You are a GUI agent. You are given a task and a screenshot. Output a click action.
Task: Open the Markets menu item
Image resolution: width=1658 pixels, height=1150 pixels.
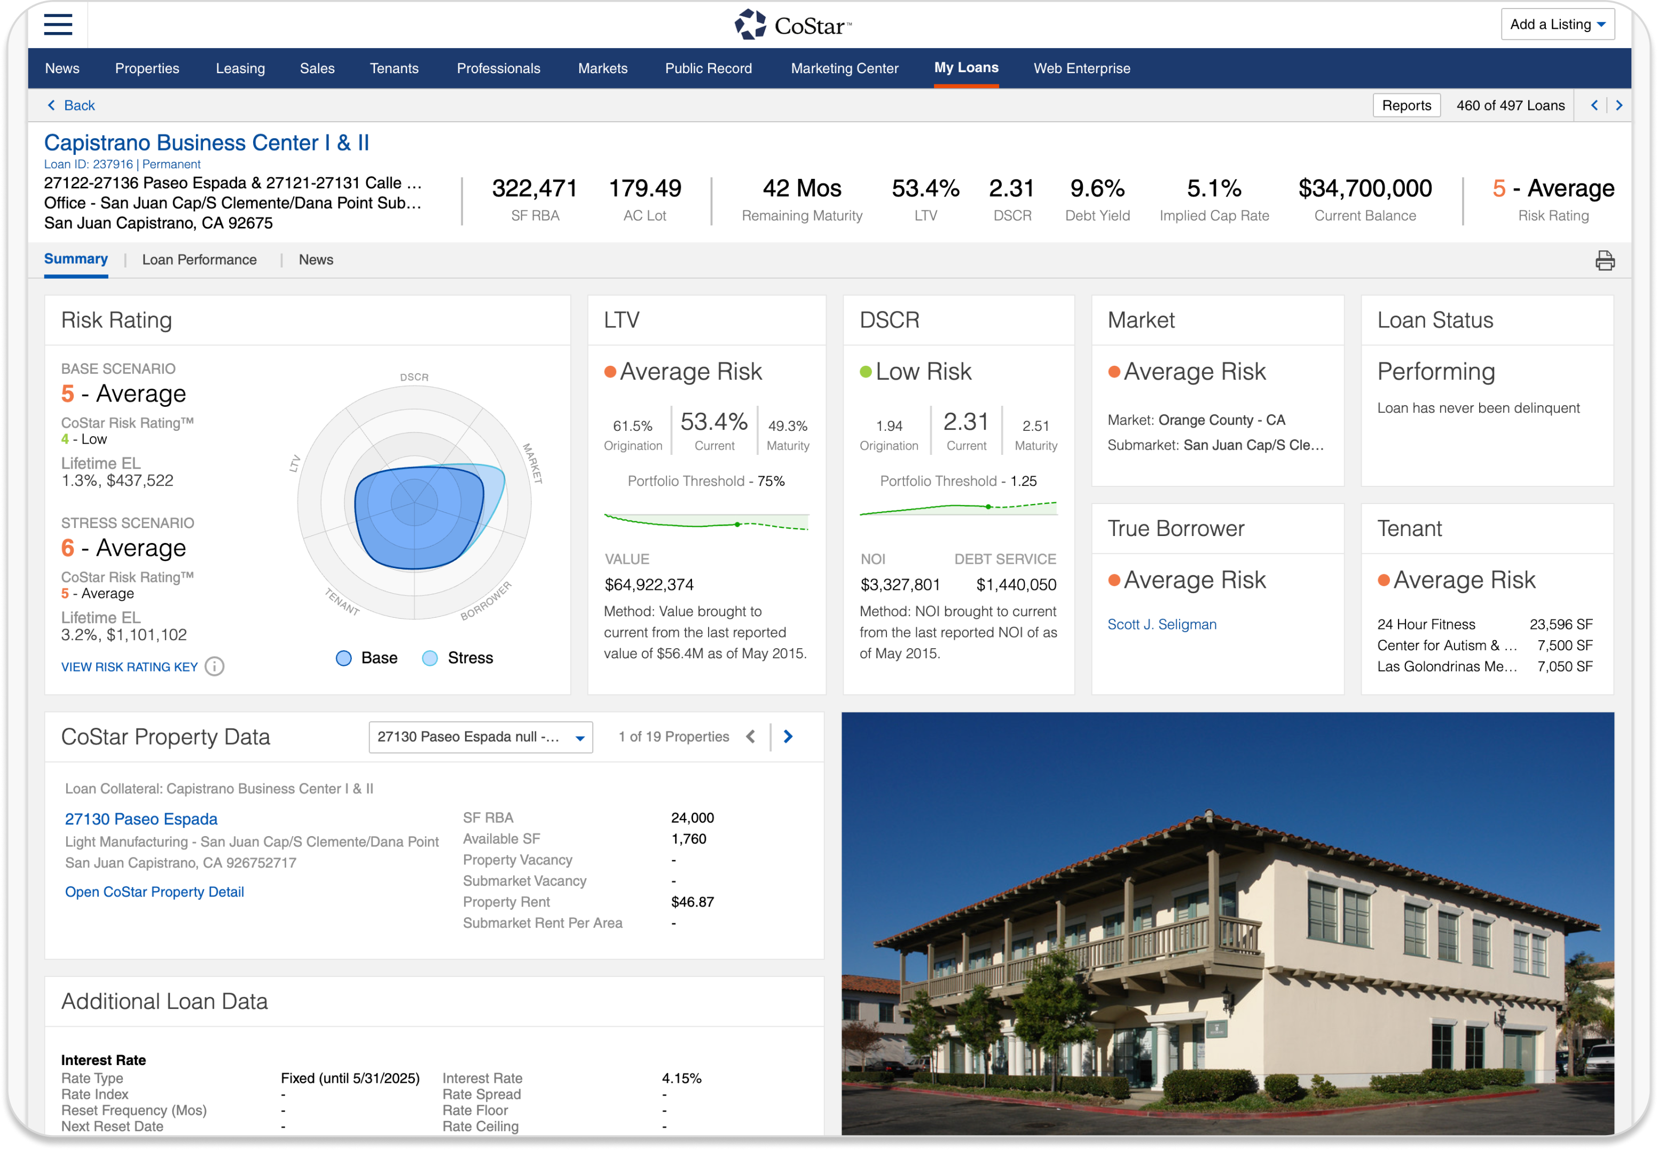pos(602,68)
